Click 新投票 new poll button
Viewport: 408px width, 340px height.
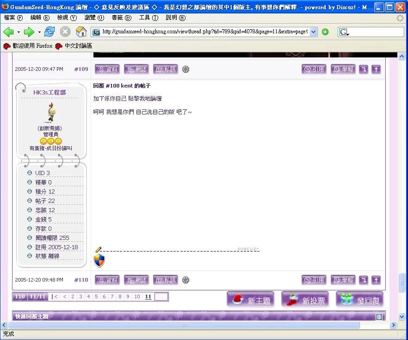click(305, 300)
